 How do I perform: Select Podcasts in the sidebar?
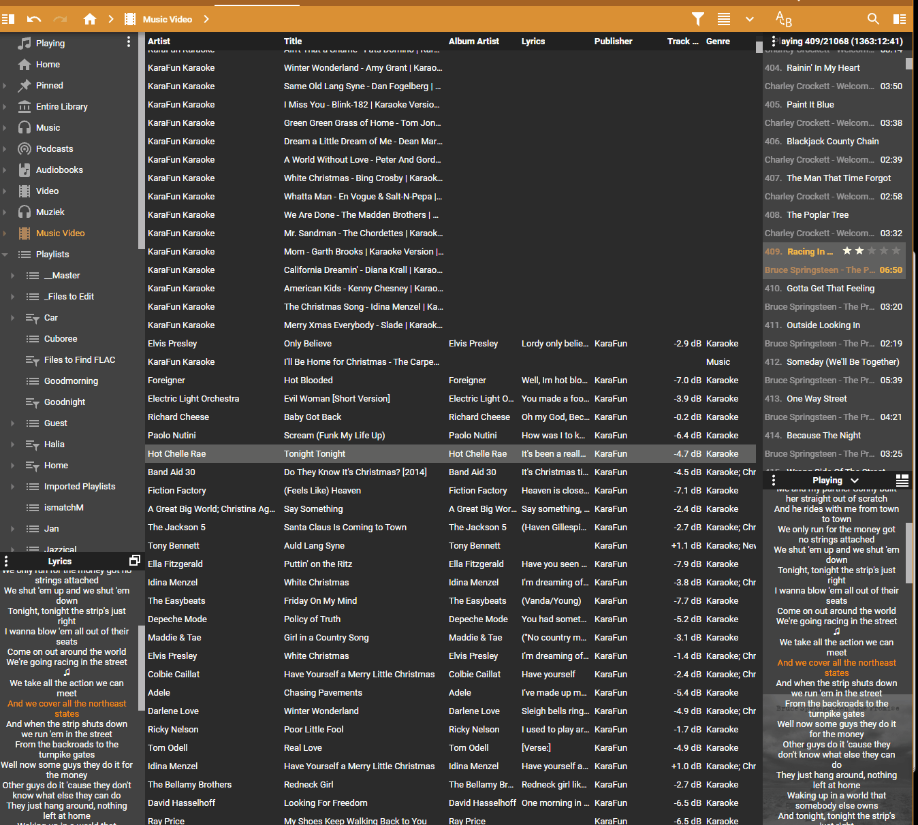pos(54,148)
